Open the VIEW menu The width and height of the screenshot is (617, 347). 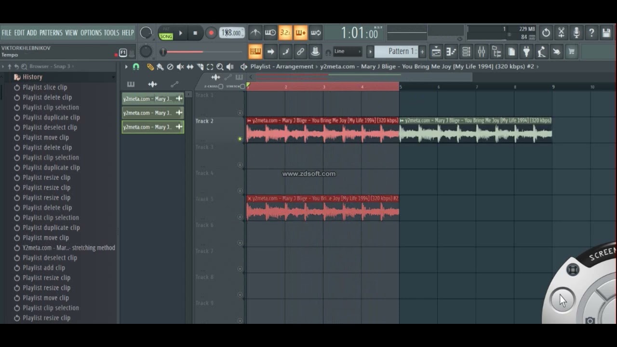pos(71,33)
